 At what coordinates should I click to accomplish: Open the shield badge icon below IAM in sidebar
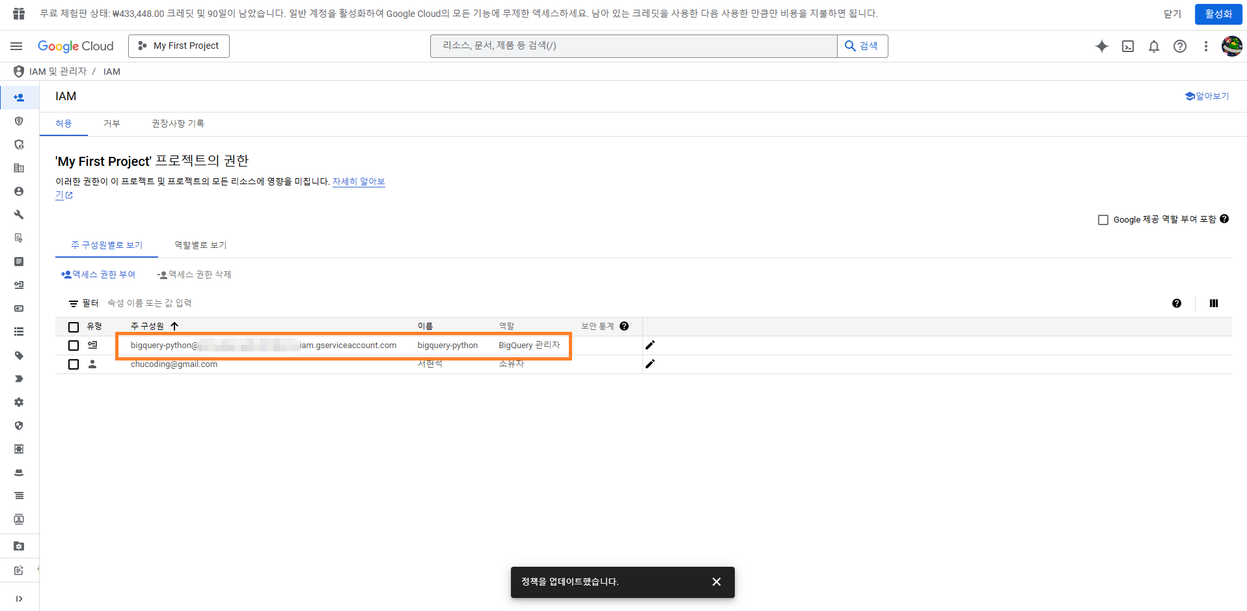[19, 121]
